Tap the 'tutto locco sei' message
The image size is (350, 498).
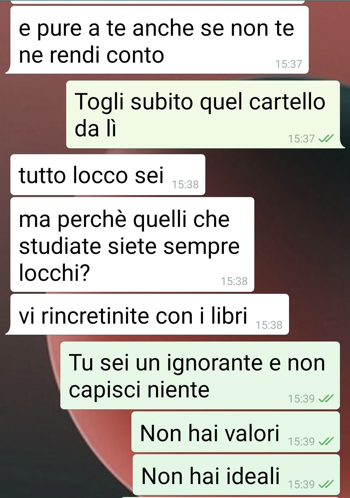point(108,175)
